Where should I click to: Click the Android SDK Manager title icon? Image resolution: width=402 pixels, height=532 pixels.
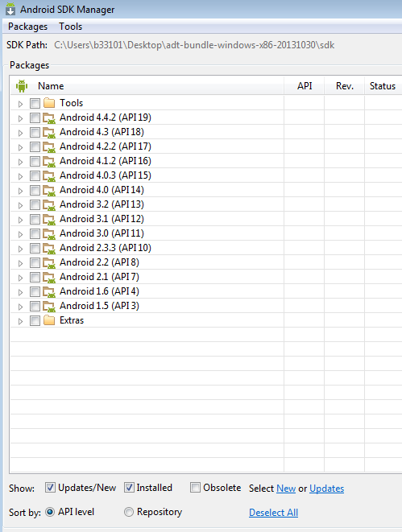10,9
